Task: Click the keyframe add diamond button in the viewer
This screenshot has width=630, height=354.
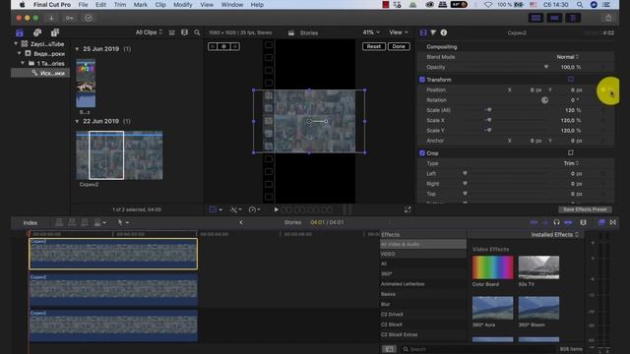Action: (223, 46)
